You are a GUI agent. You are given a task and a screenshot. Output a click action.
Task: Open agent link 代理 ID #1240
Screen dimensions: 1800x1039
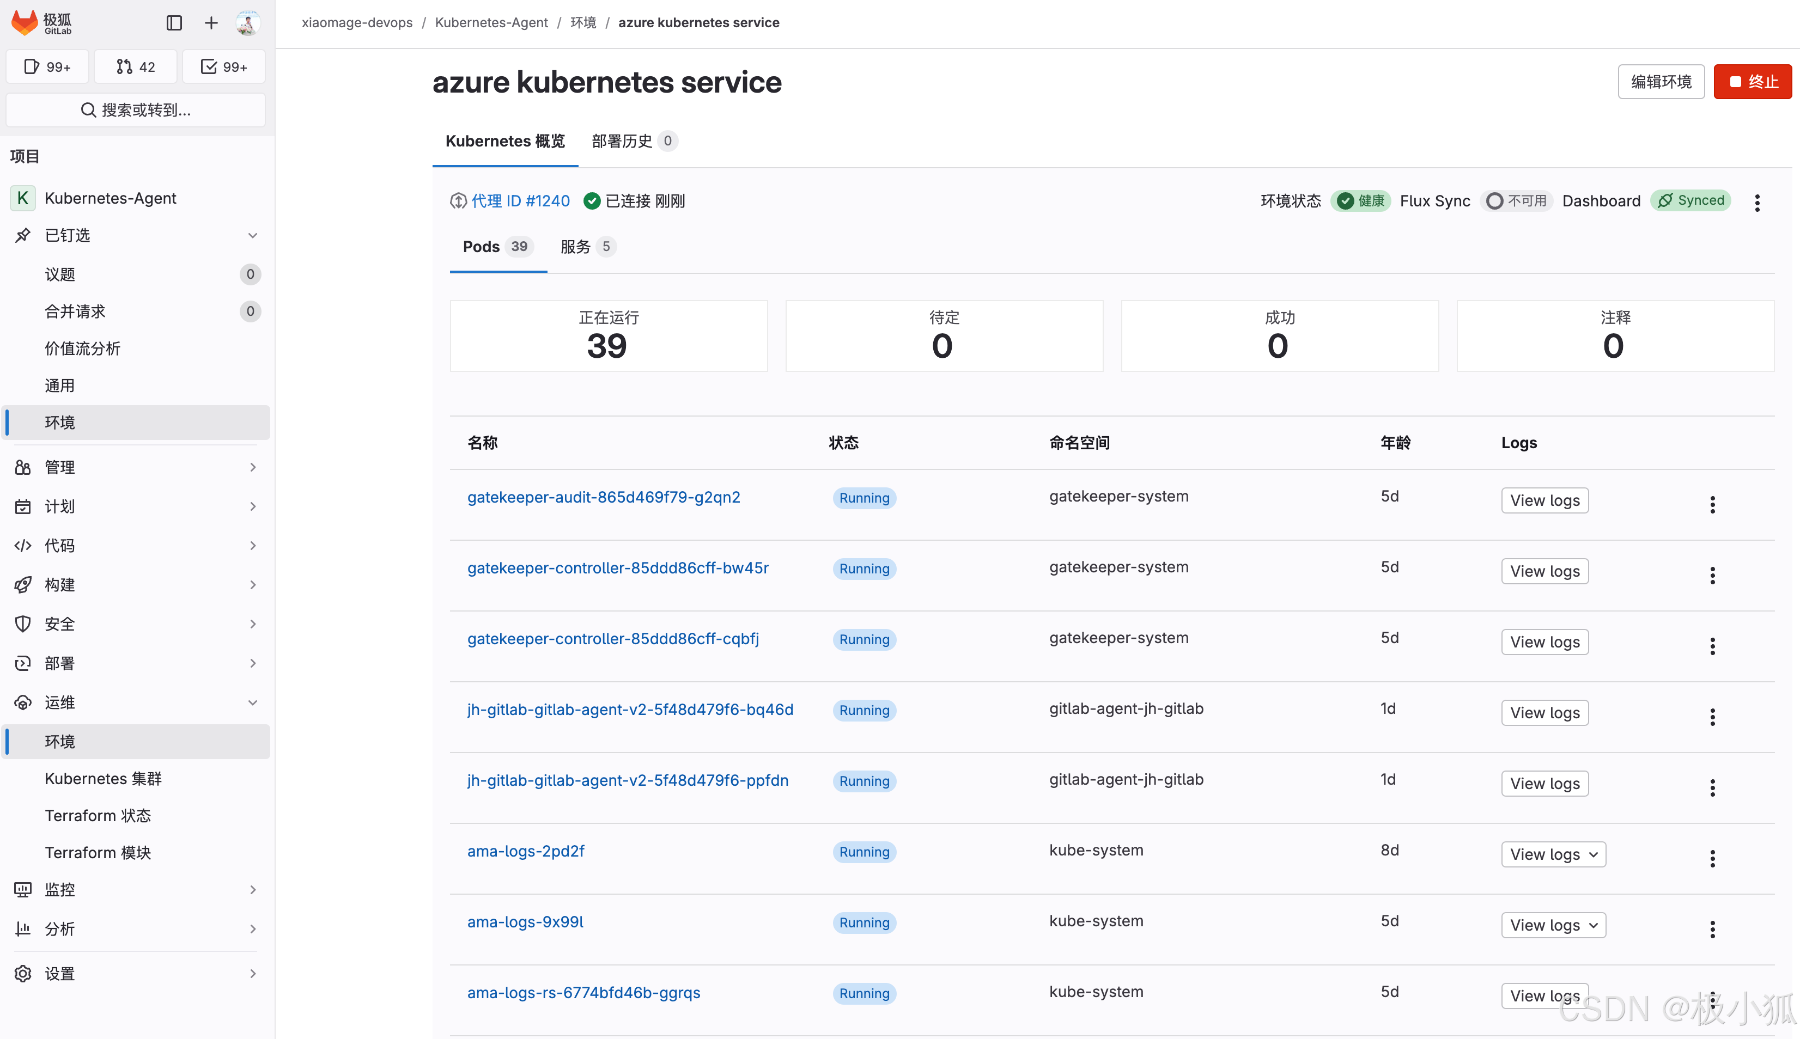coord(520,201)
